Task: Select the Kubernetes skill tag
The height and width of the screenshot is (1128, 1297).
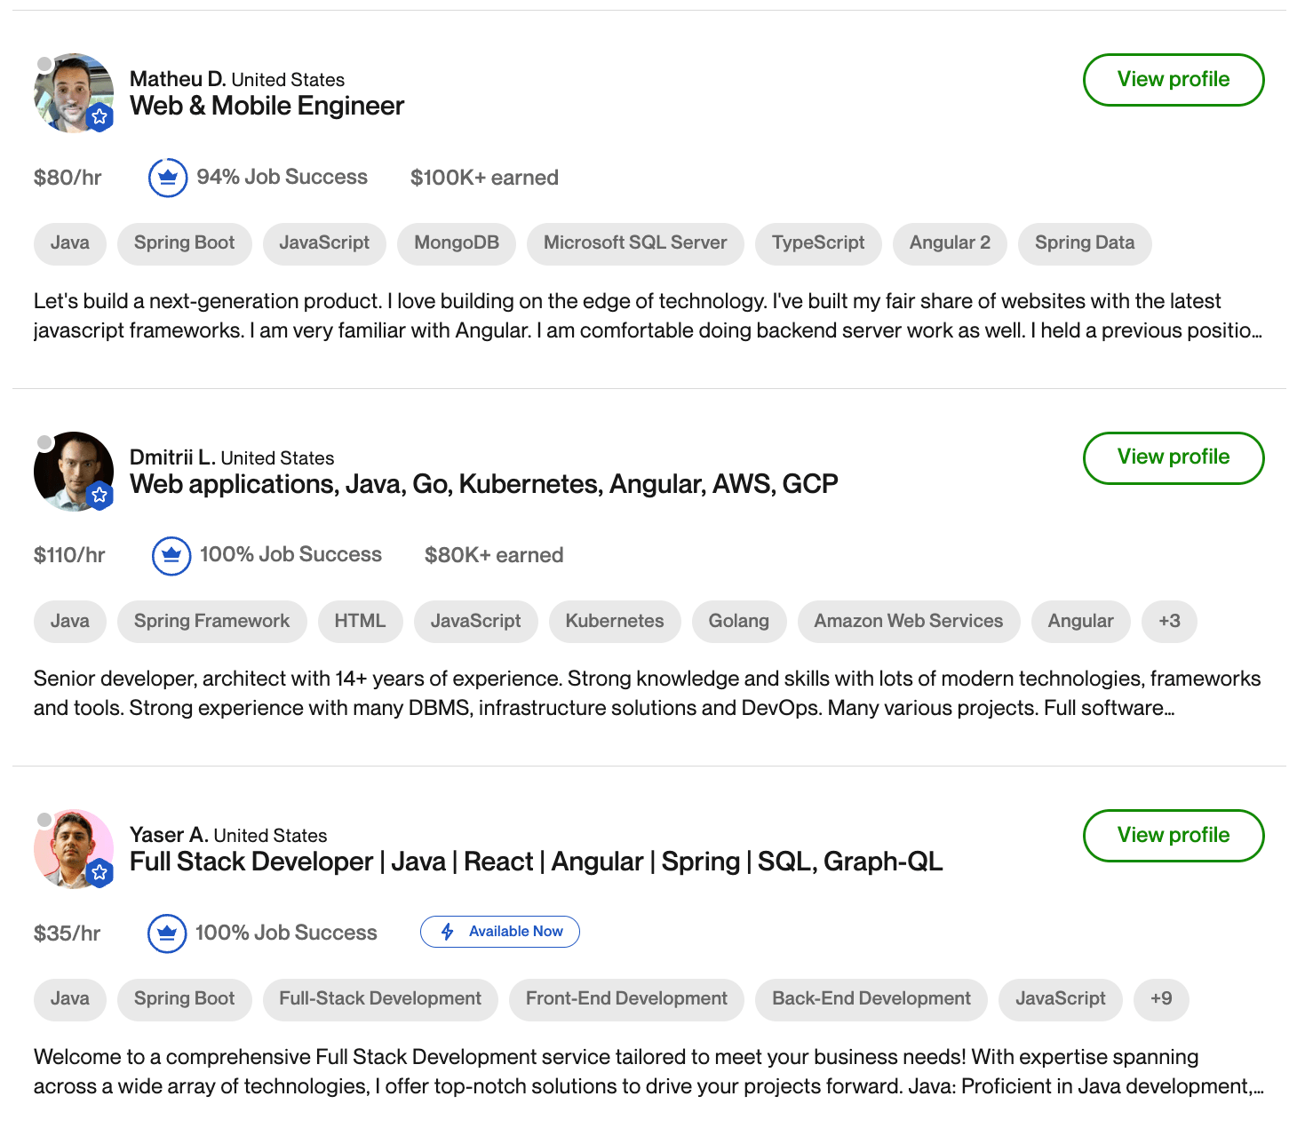Action: click(x=615, y=622)
